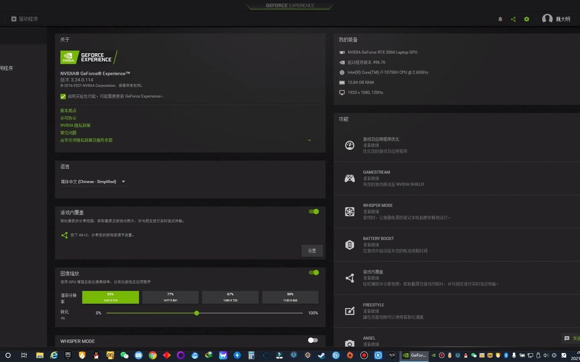Open the Calculator from the taskbar
Screen dimensions: 580x362
pos(251,355)
